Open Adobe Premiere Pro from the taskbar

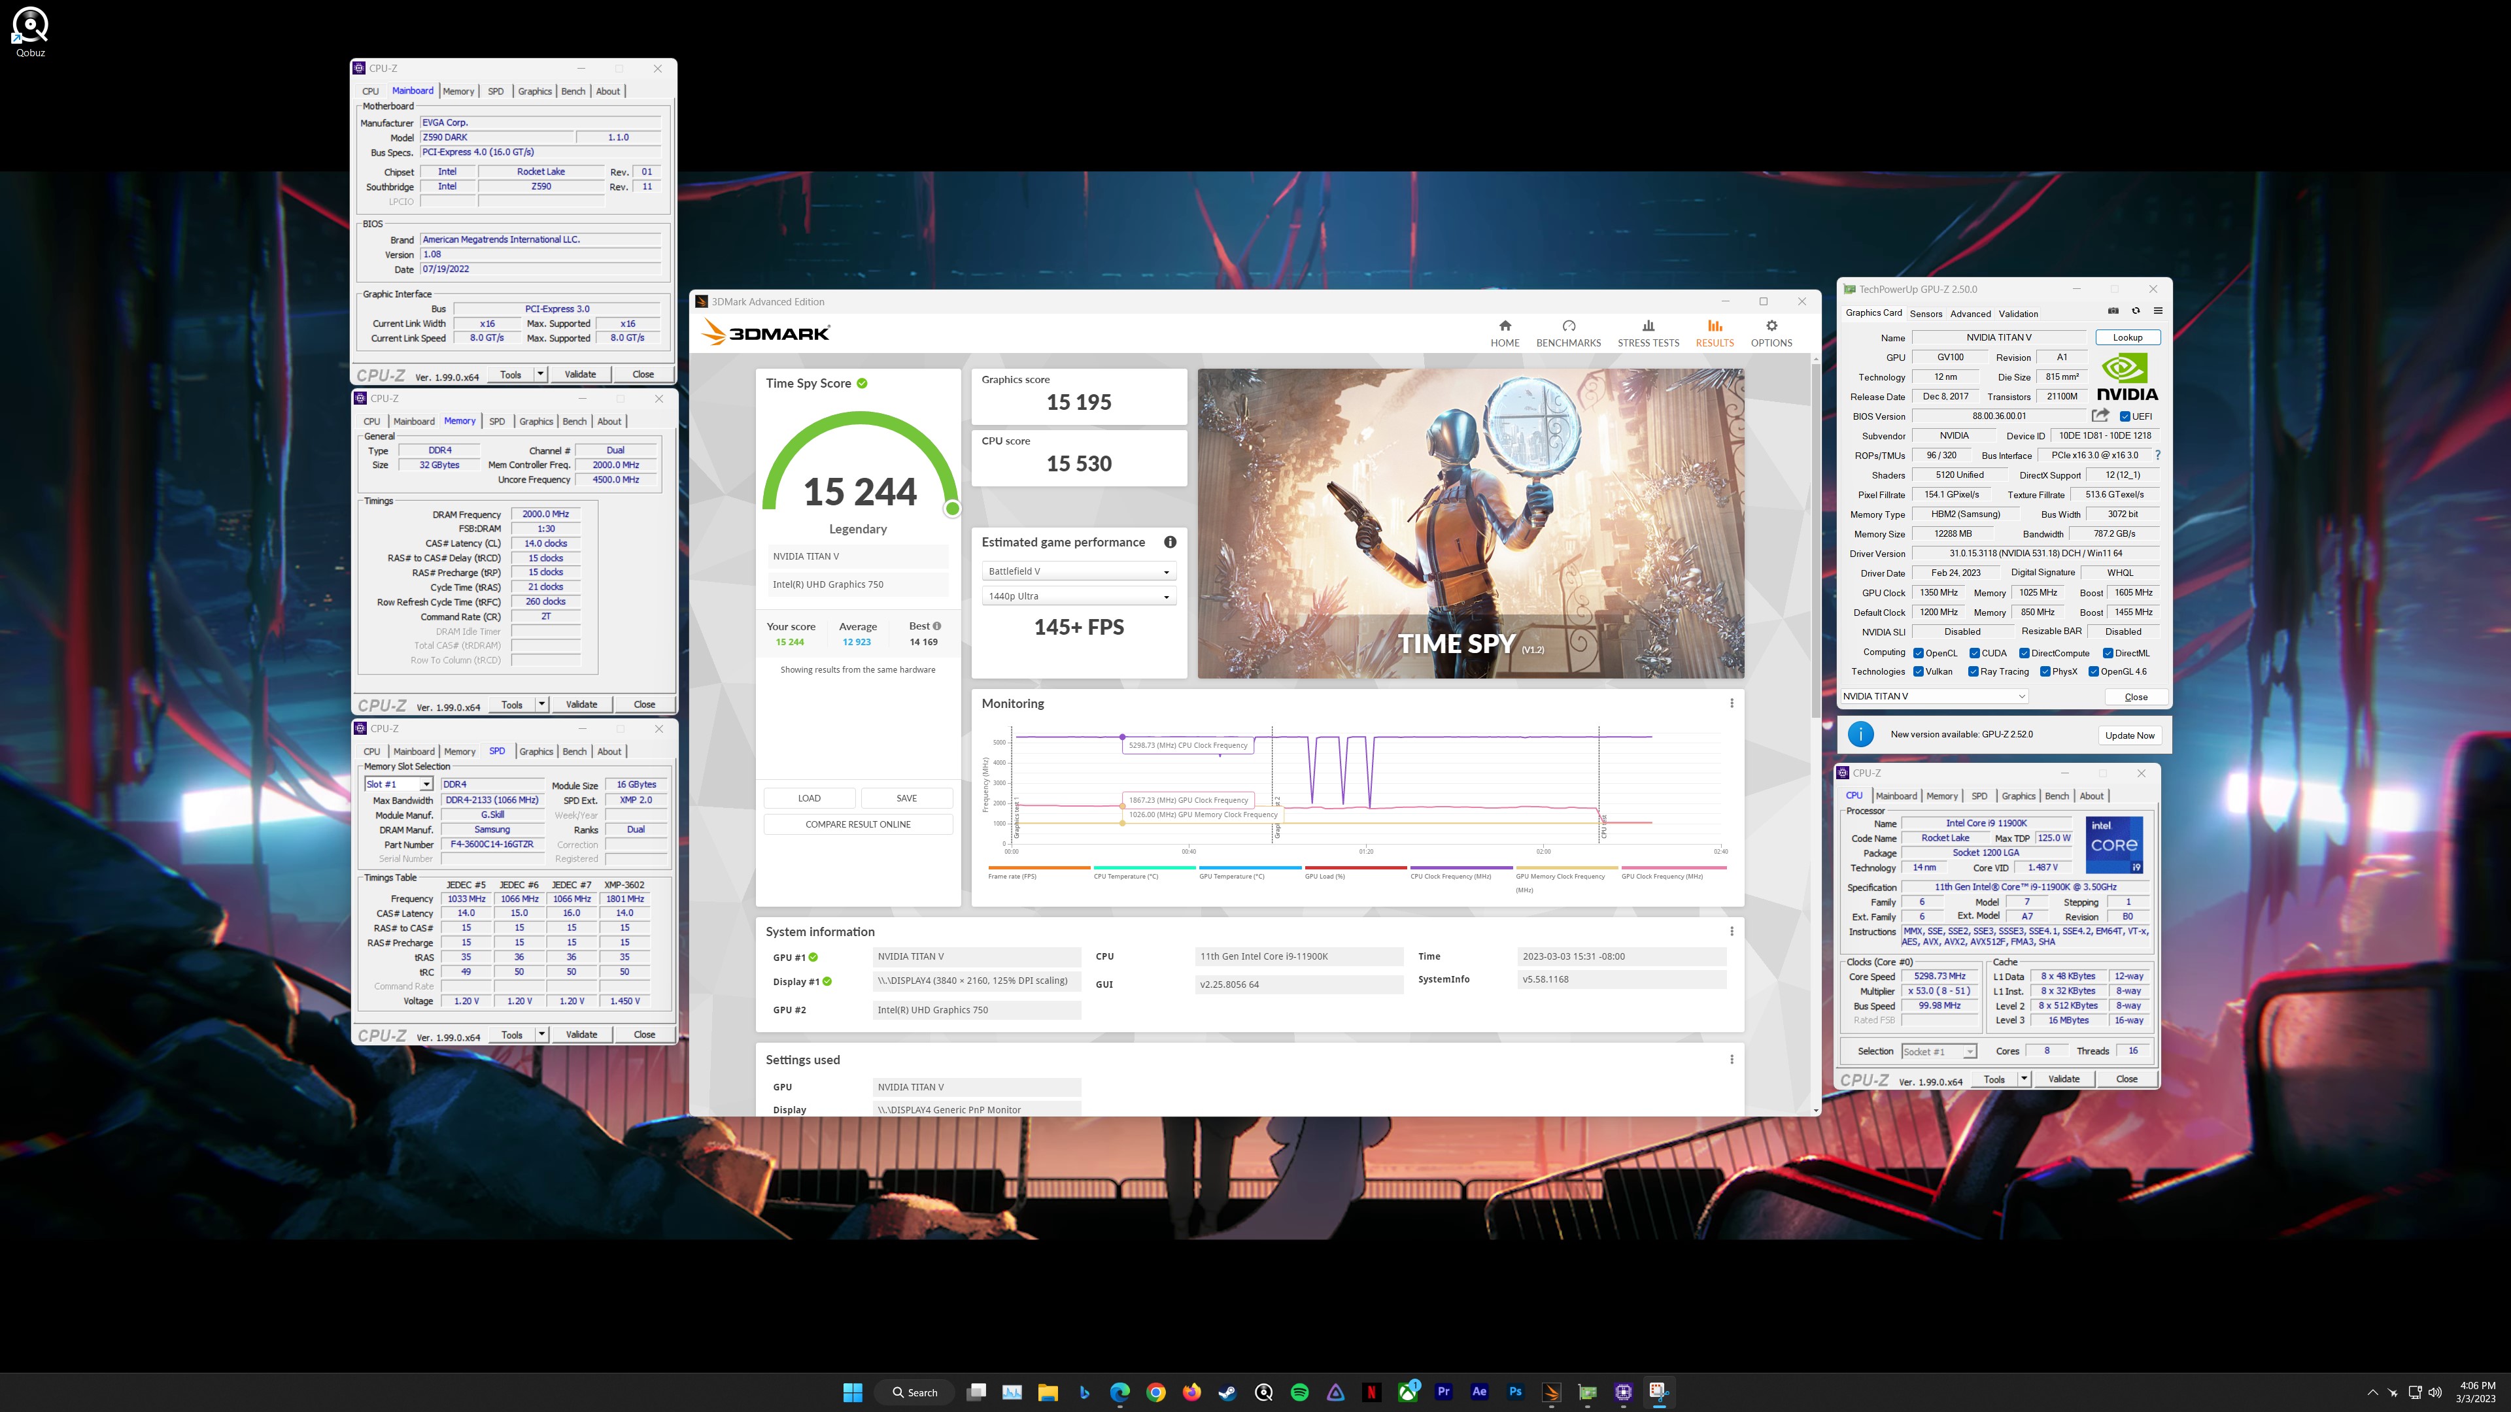1444,1392
